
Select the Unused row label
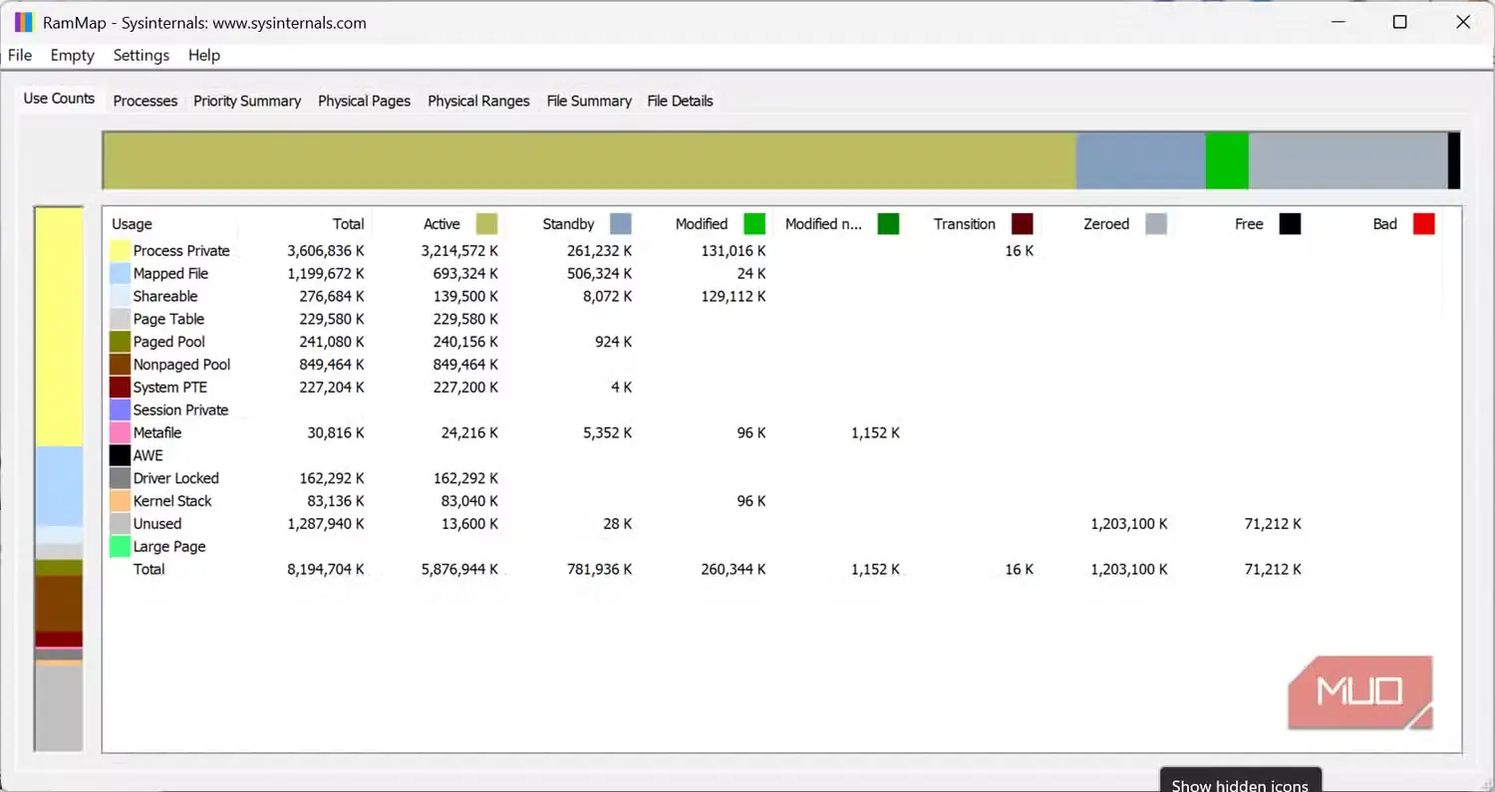click(x=157, y=524)
